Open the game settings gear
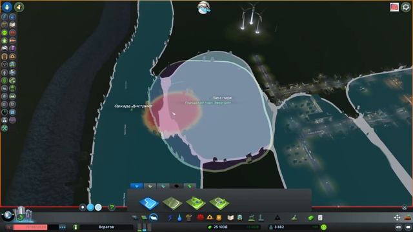413x232 pixels. pyautogui.click(x=406, y=7)
